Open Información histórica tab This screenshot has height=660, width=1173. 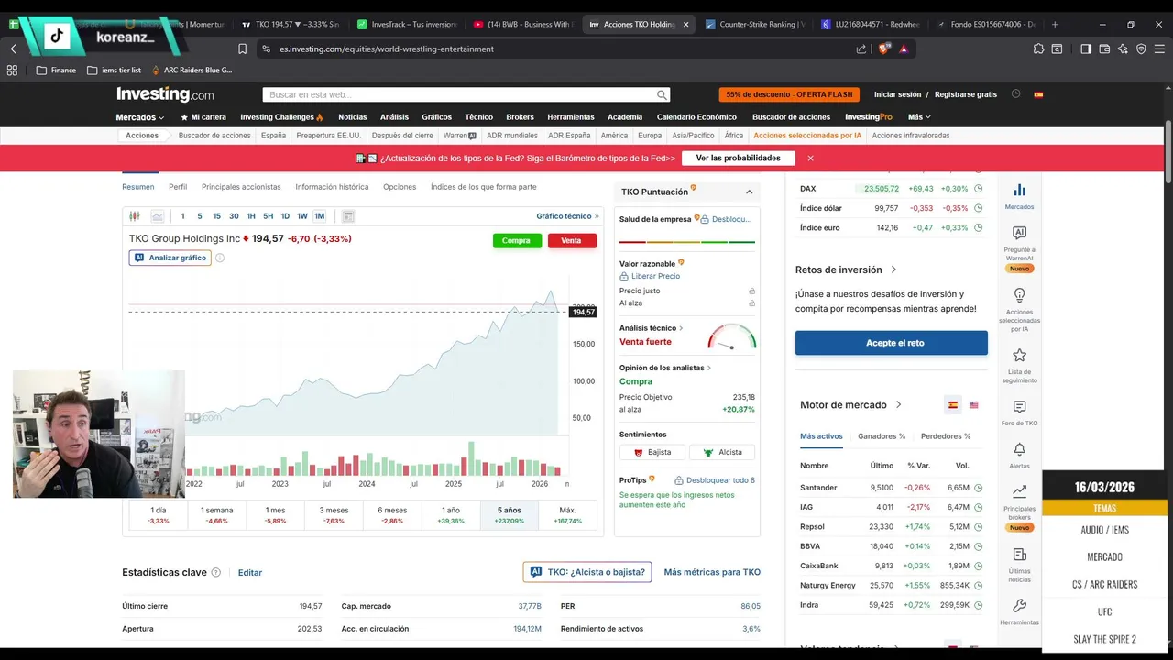332,187
